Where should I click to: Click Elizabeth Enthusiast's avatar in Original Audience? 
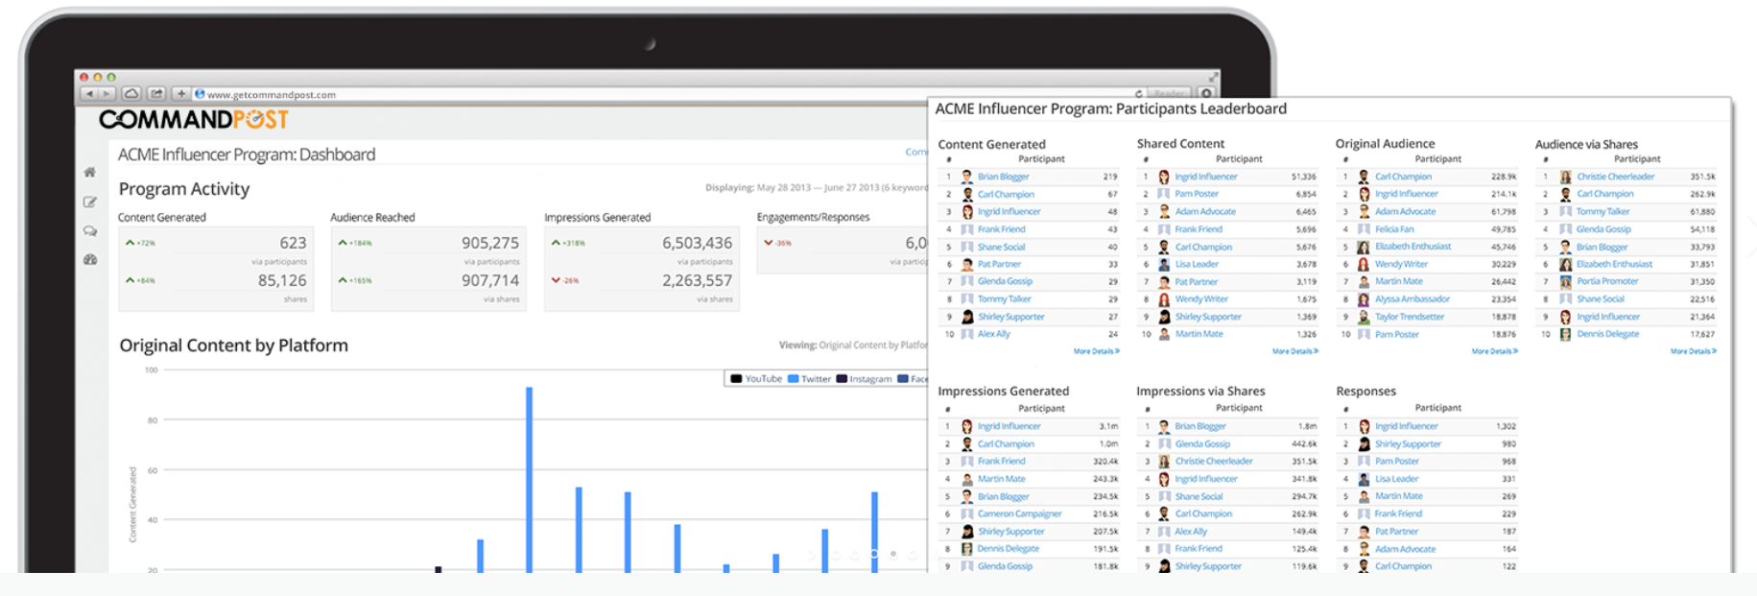point(1364,247)
